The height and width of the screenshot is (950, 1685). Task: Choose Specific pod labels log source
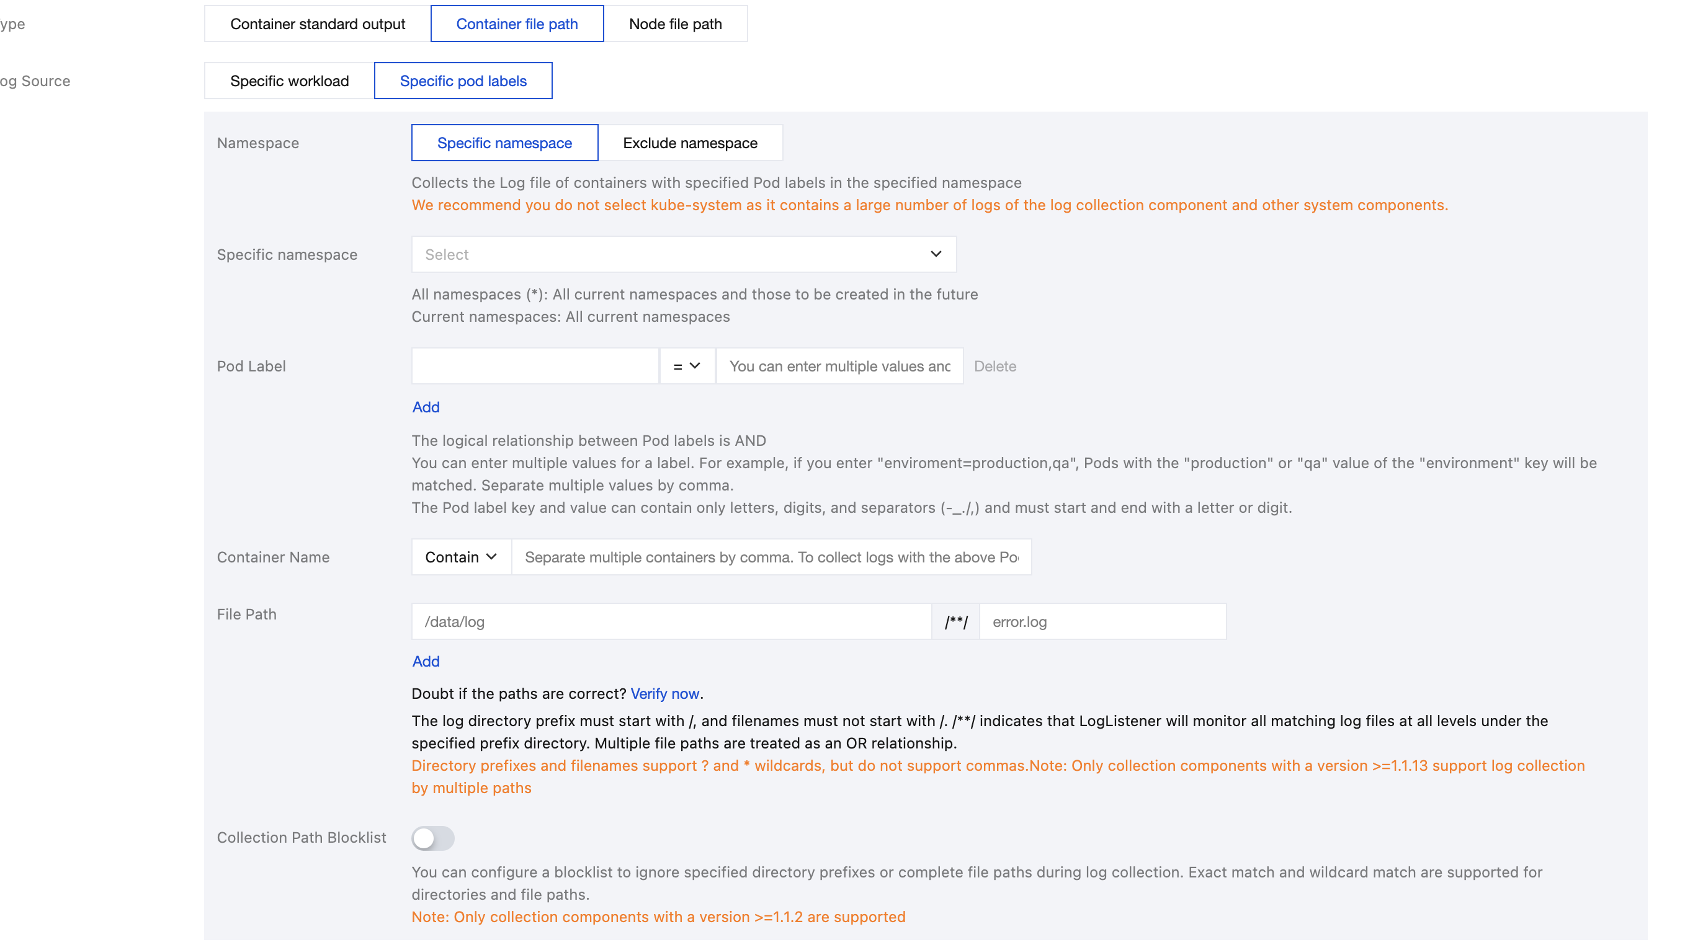(x=462, y=81)
